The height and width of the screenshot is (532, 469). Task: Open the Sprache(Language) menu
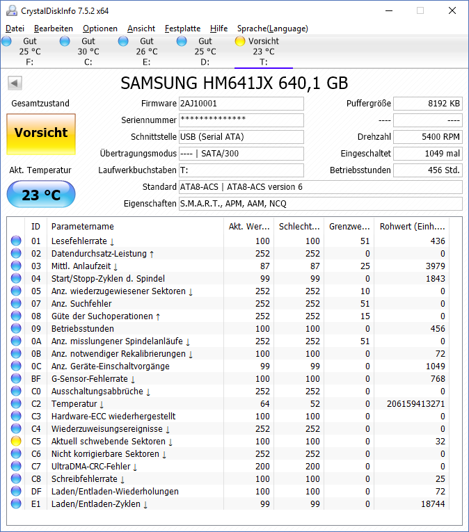pyautogui.click(x=273, y=29)
